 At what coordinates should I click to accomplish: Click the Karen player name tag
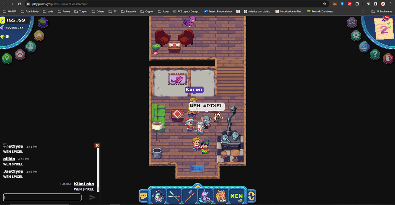coord(194,89)
